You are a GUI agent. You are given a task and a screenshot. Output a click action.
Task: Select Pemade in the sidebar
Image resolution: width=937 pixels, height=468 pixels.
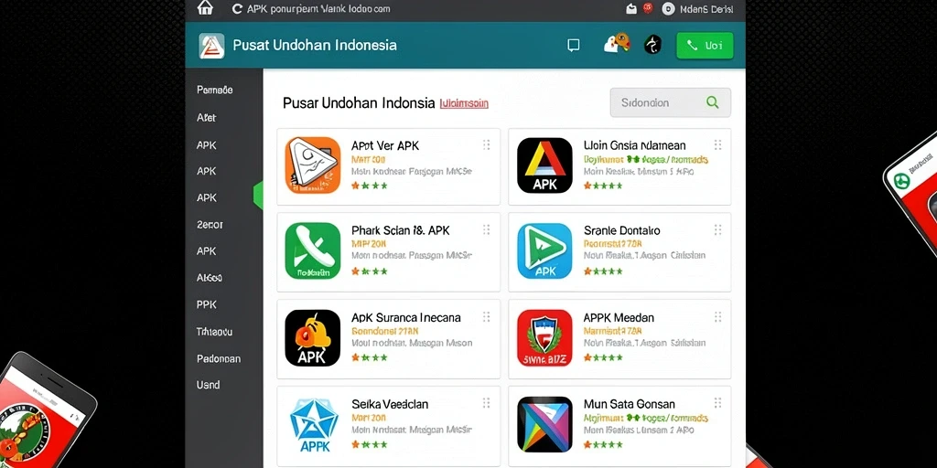(x=214, y=90)
